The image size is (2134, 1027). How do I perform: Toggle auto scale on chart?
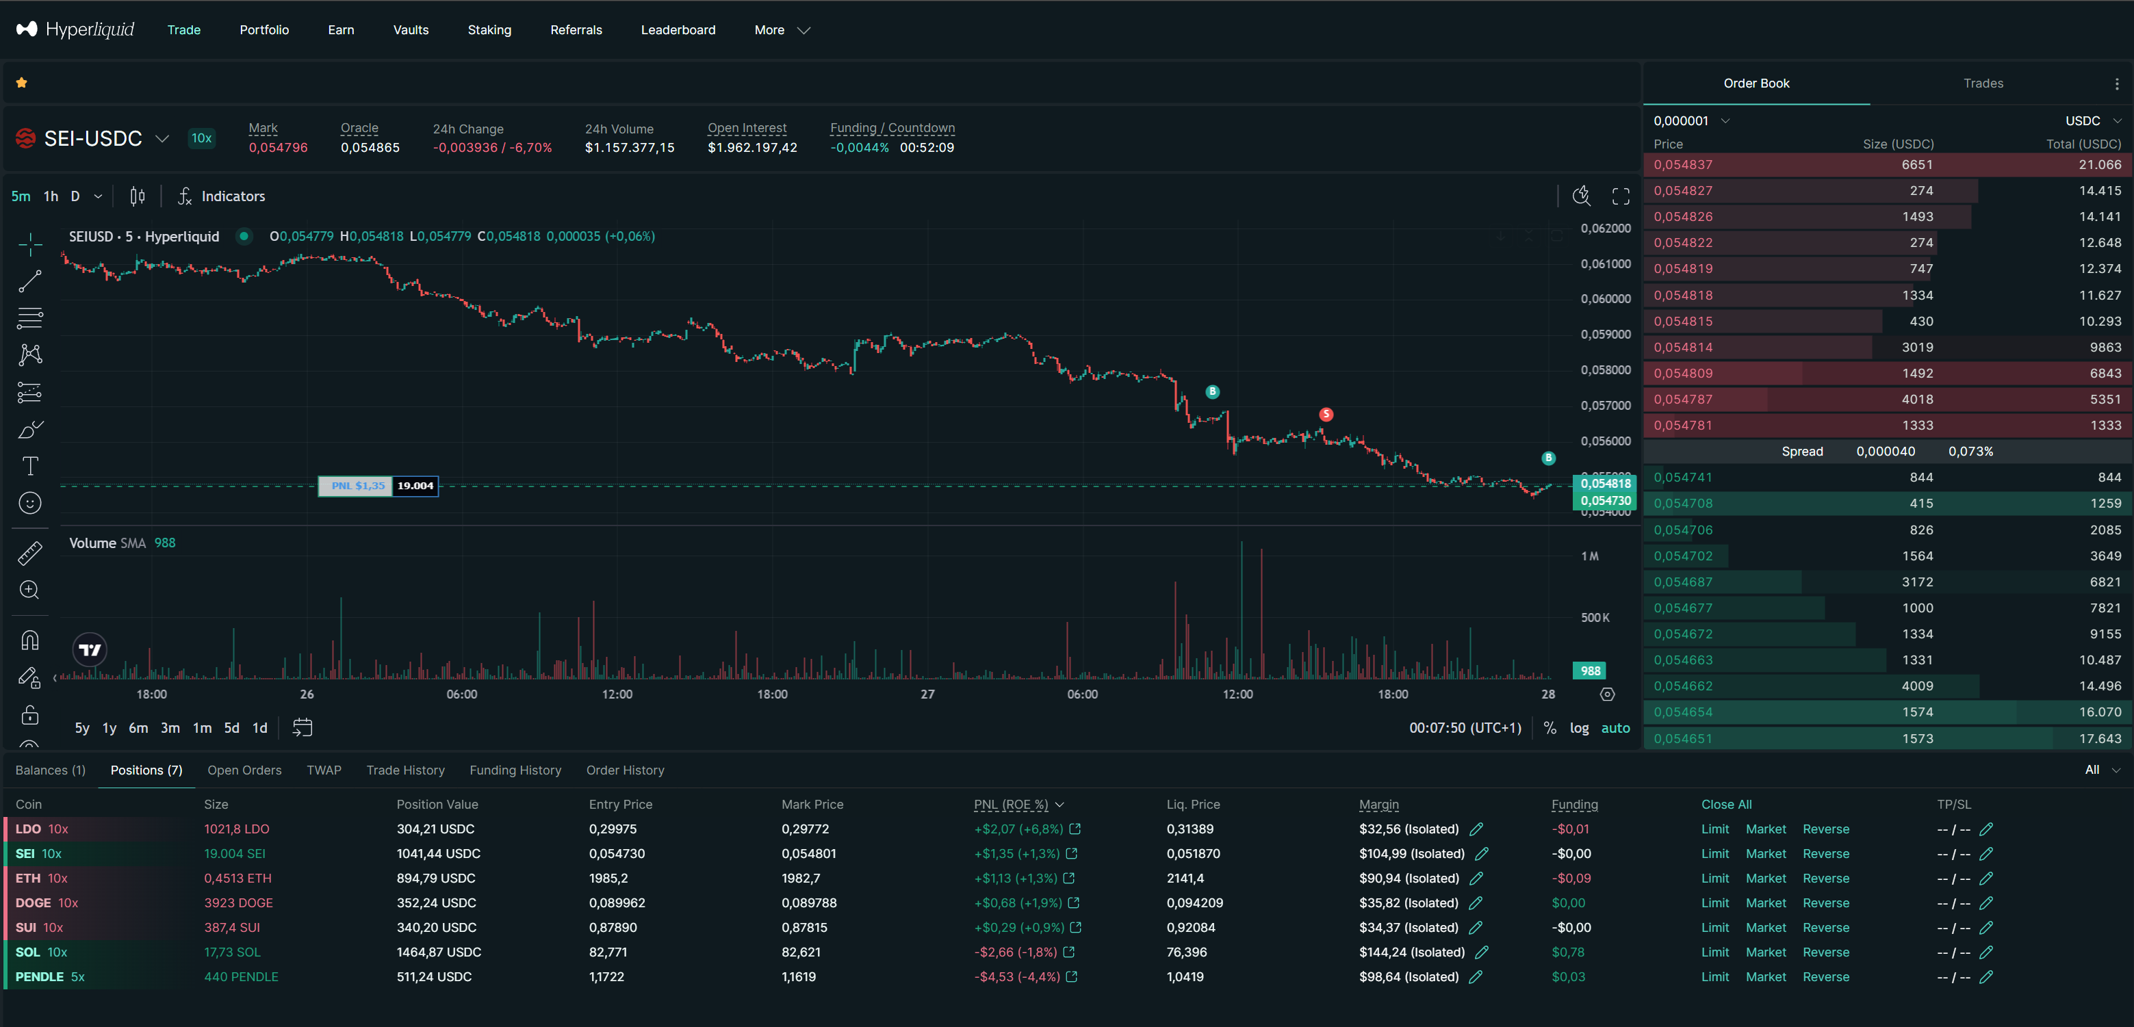pyautogui.click(x=1615, y=728)
